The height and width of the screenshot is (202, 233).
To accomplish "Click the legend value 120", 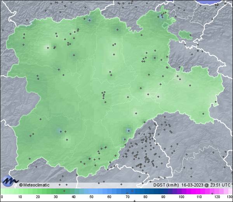I will click(x=217, y=197).
